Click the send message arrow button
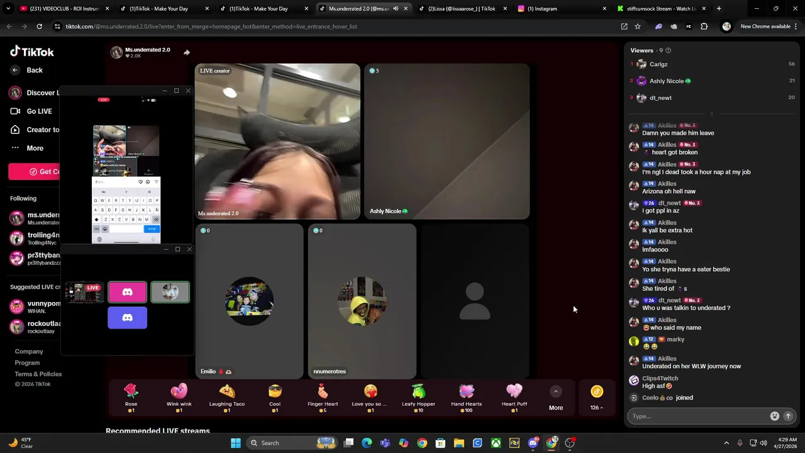 pos(787,417)
